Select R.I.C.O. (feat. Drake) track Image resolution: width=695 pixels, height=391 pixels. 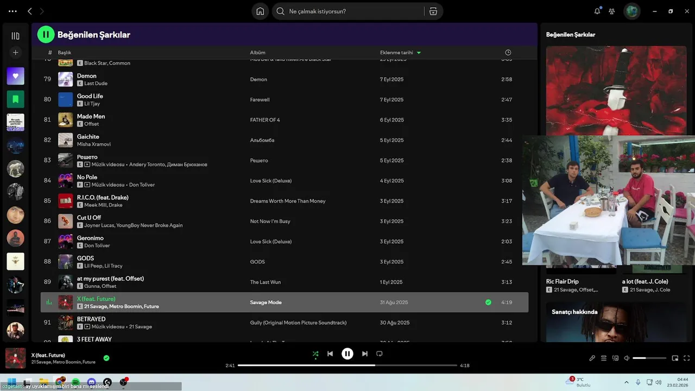click(x=103, y=198)
